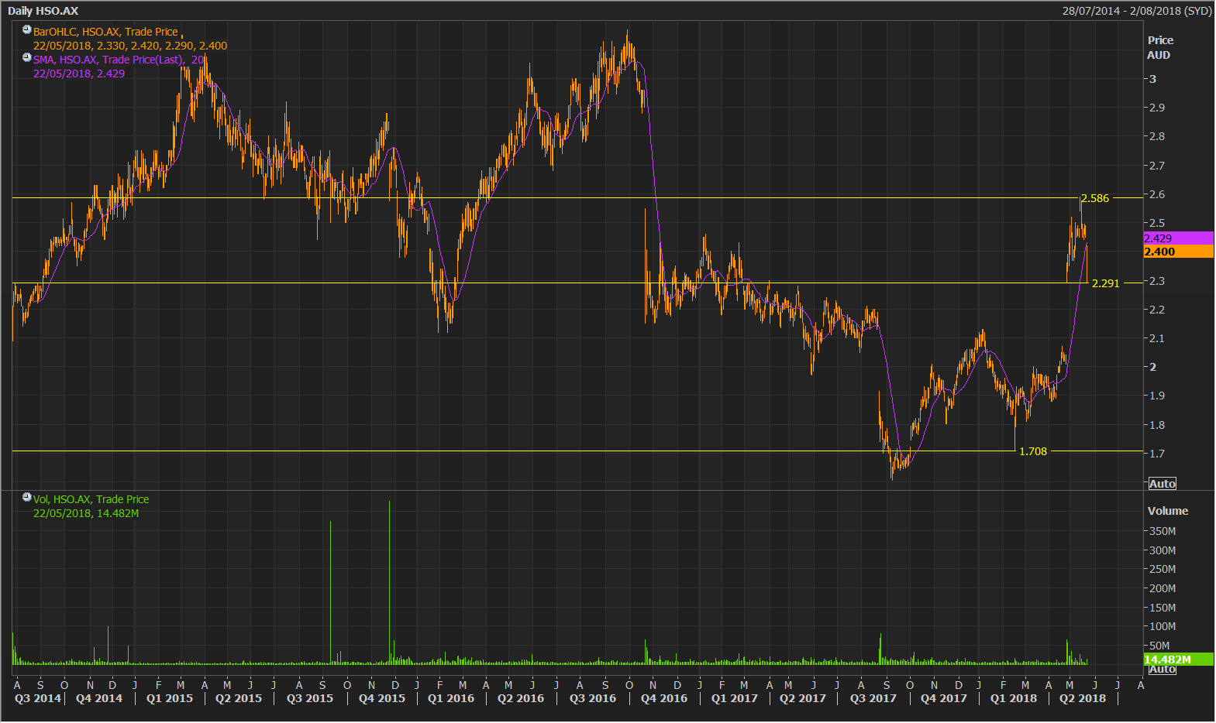The width and height of the screenshot is (1216, 723).
Task: Click the 1.8 price axis label
Action: [1157, 425]
